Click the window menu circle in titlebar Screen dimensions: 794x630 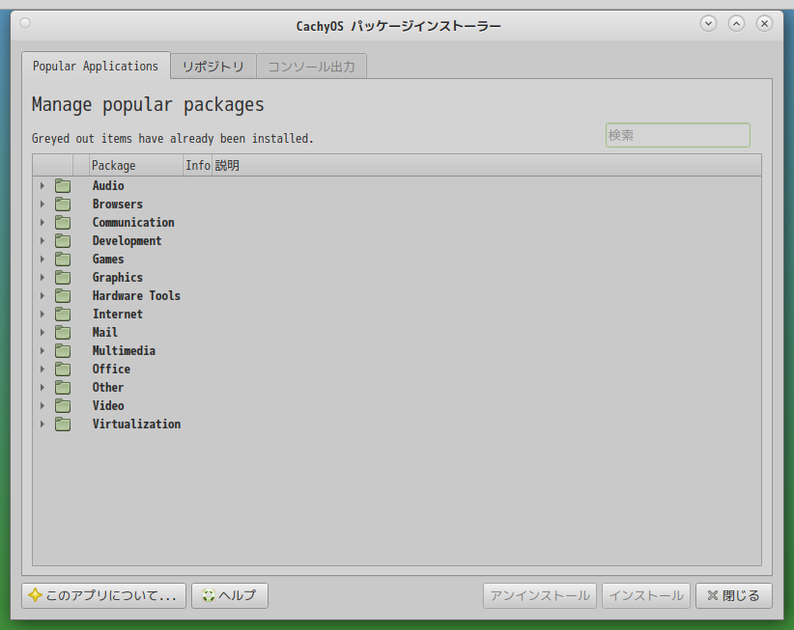coord(25,23)
